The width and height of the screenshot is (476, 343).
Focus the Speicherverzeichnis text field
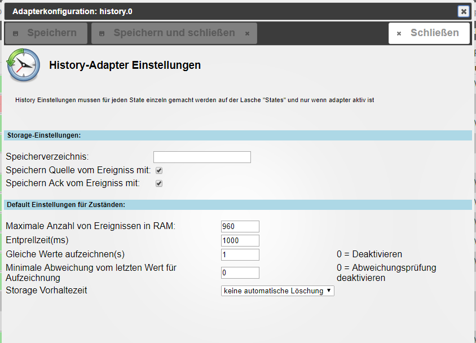202,157
